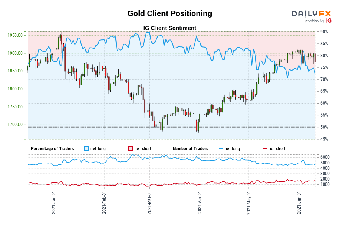Screen dimensions: 345x230
Task: Click the 80% sentiment axis label
Action: click(324, 56)
